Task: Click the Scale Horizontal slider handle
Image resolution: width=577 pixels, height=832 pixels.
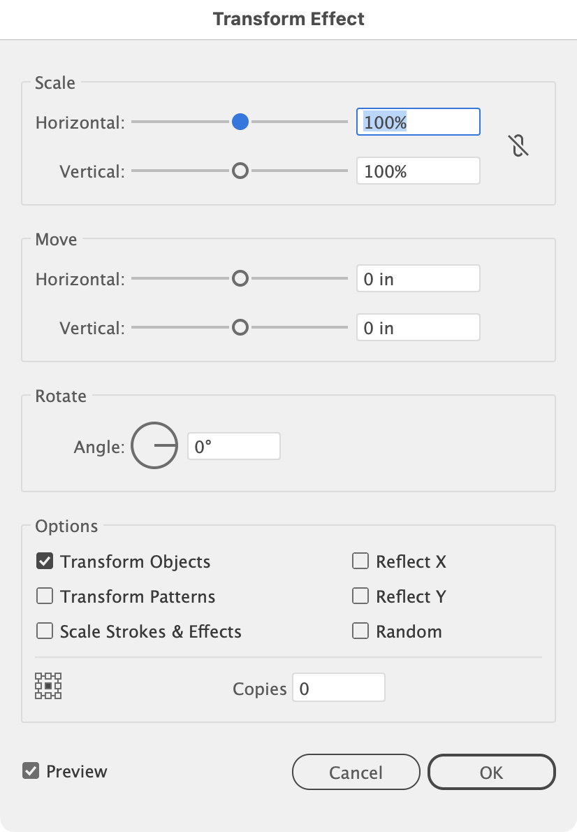Action: pyautogui.click(x=240, y=122)
